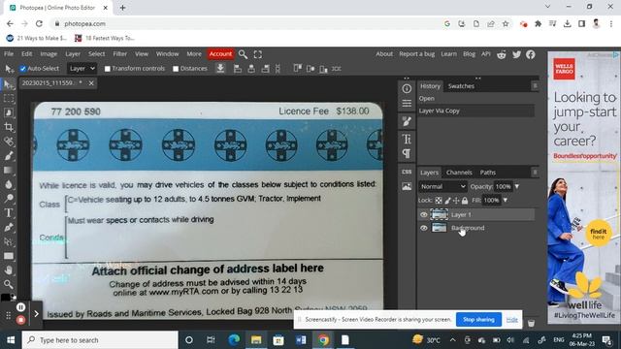This screenshot has height=349, width=621.
Task: Toggle fullscreen mode icon
Action: (x=258, y=54)
